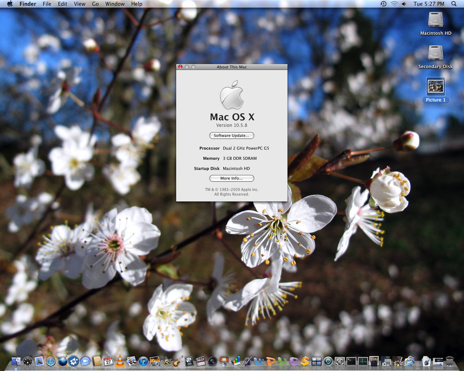Click the Version 10.5.8 text
The image size is (464, 371).
(232, 125)
